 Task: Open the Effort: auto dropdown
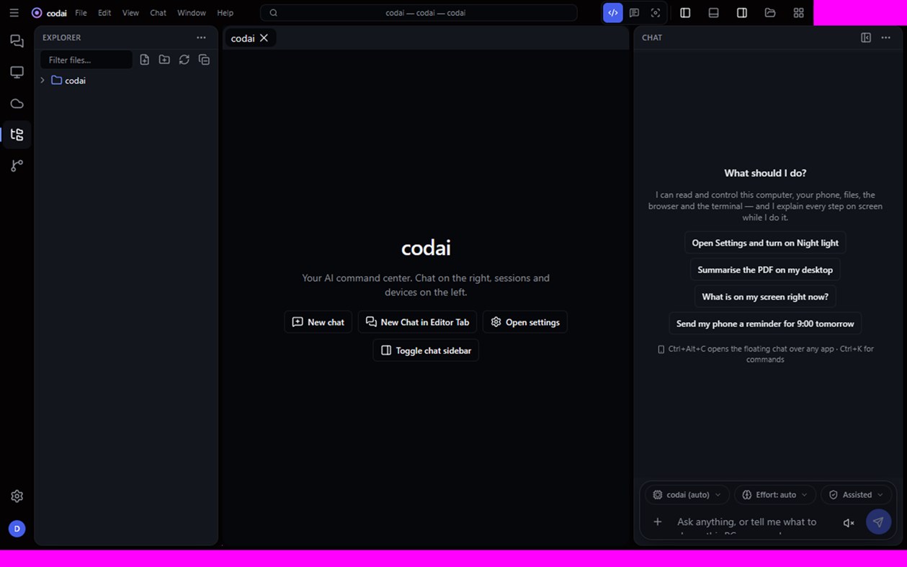pos(774,495)
